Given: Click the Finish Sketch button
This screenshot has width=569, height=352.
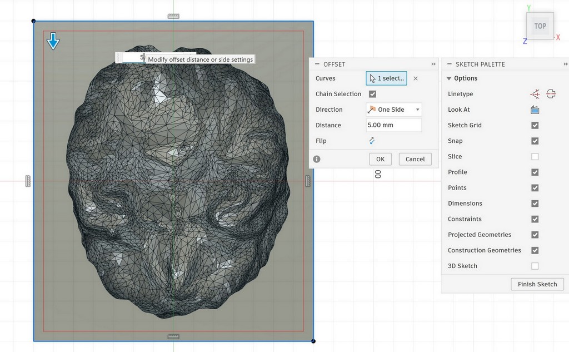Looking at the screenshot, I should pos(537,284).
